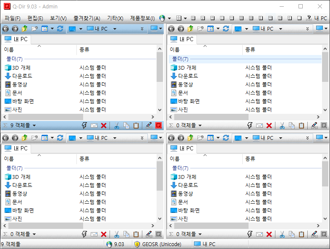This screenshot has height=249, width=330.
Task: Go back in the top-right pane
Action: (172, 29)
